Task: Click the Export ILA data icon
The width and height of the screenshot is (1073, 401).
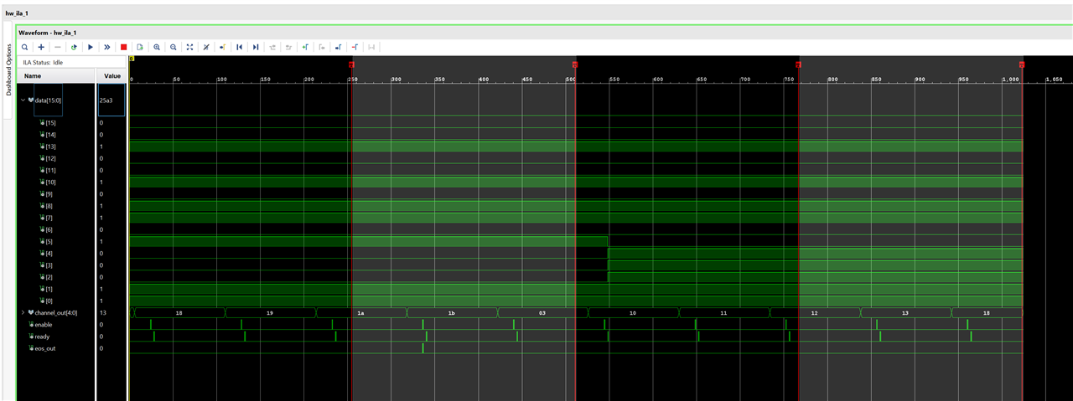Action: 140,47
